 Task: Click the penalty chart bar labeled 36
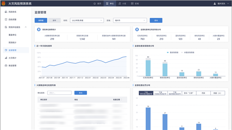pyautogui.click(x=148, y=119)
